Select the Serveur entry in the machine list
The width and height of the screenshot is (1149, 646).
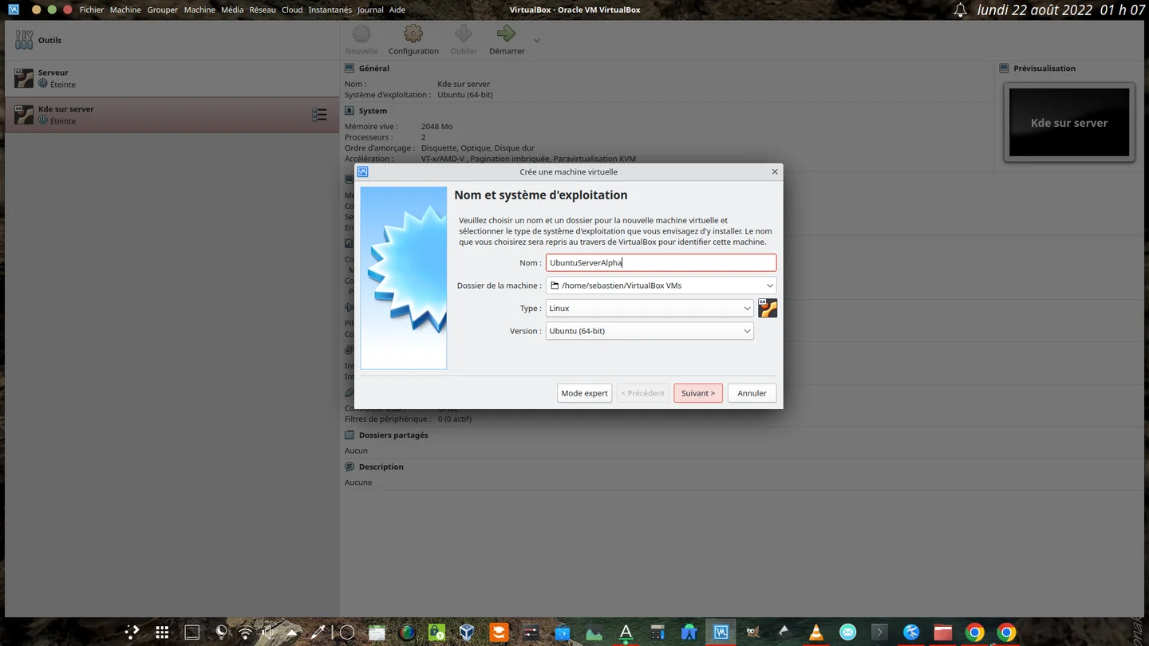(x=172, y=77)
